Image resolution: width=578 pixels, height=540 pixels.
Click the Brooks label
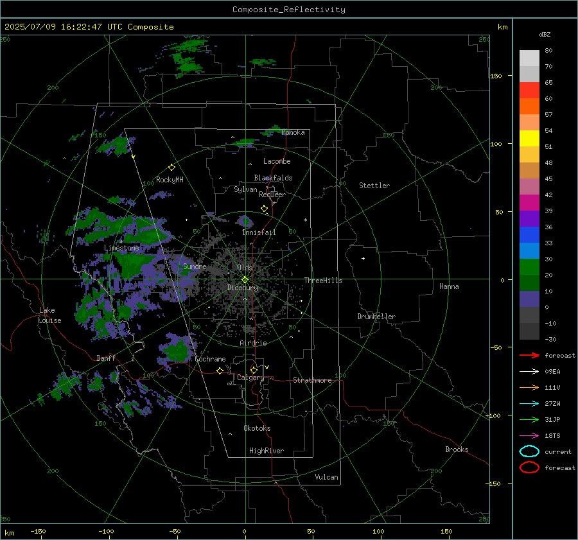[x=457, y=449]
